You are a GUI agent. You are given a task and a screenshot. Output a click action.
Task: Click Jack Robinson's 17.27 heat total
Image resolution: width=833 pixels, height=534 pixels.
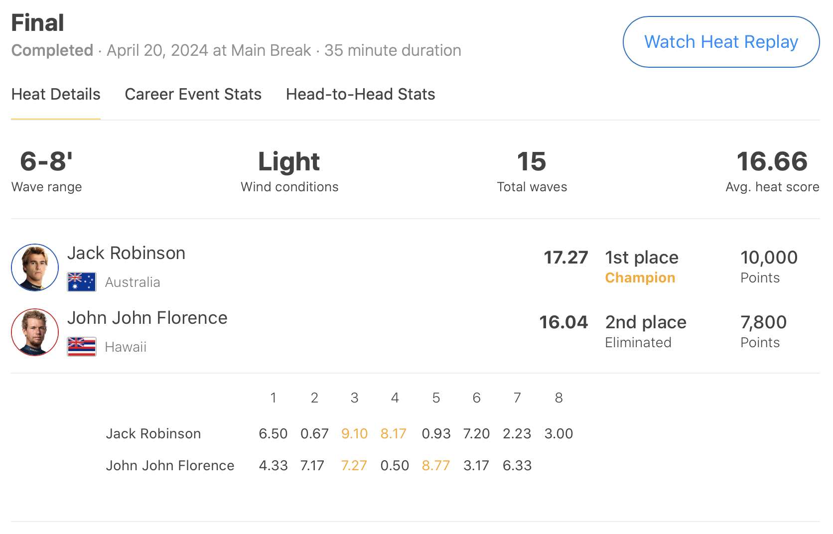pyautogui.click(x=565, y=258)
